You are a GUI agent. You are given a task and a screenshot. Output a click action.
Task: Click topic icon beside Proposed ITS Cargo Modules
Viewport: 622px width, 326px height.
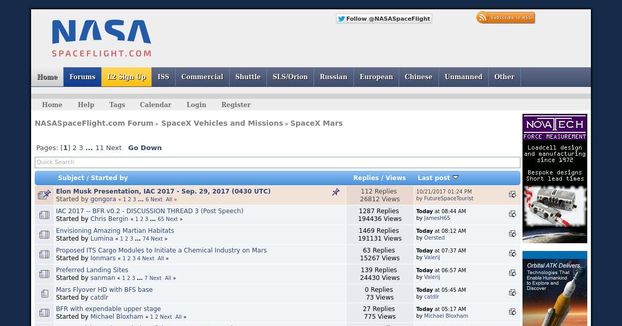pos(44,254)
